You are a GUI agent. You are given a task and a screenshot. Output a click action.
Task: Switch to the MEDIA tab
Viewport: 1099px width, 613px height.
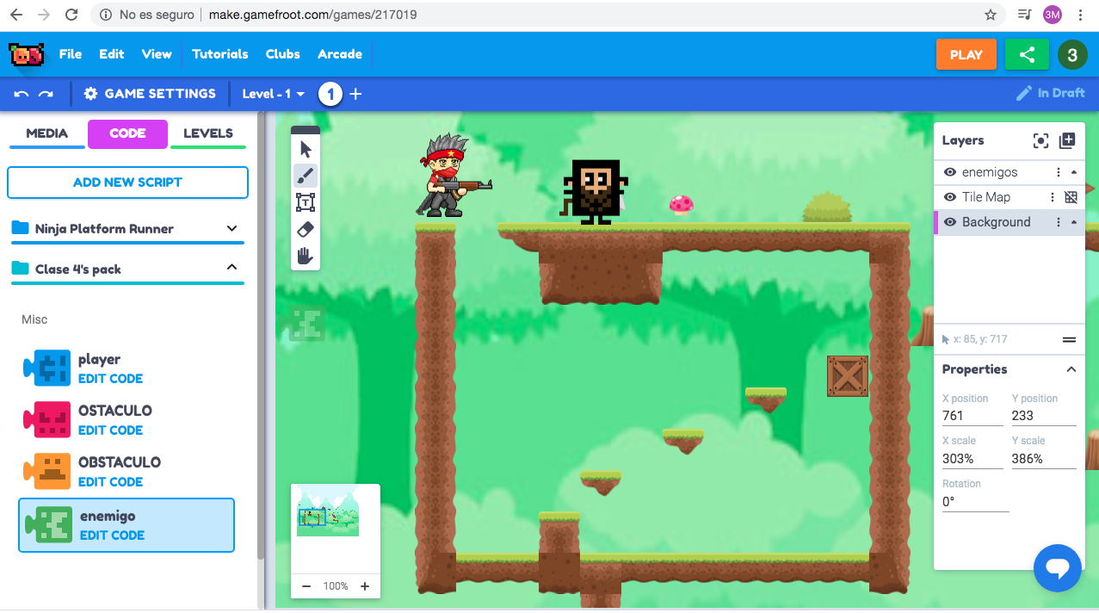tap(46, 133)
